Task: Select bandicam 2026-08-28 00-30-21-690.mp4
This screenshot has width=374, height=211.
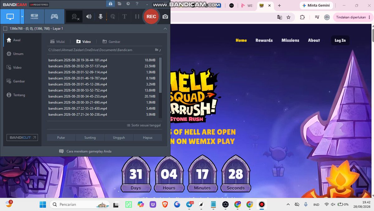Action: tap(102, 102)
